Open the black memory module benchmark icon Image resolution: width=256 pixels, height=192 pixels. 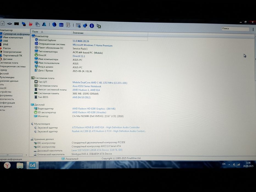point(16,24)
